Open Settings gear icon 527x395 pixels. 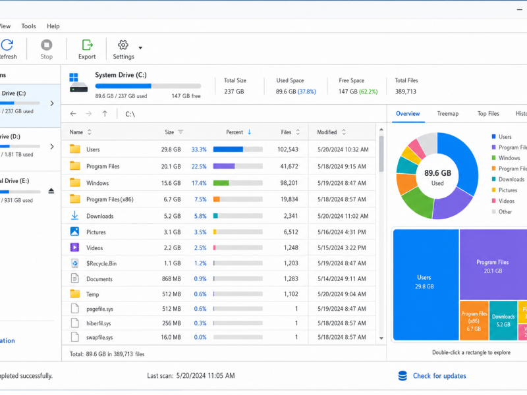[123, 45]
